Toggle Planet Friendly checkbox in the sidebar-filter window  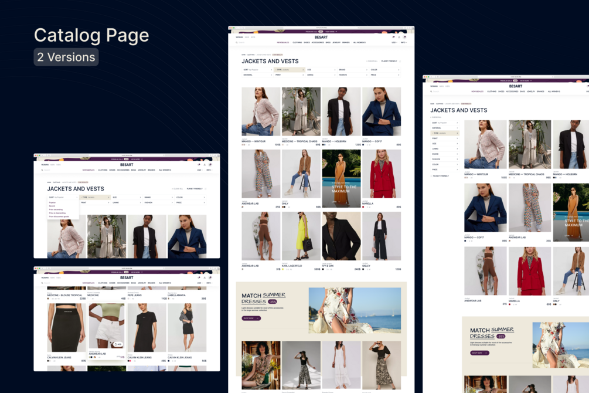coord(431,175)
